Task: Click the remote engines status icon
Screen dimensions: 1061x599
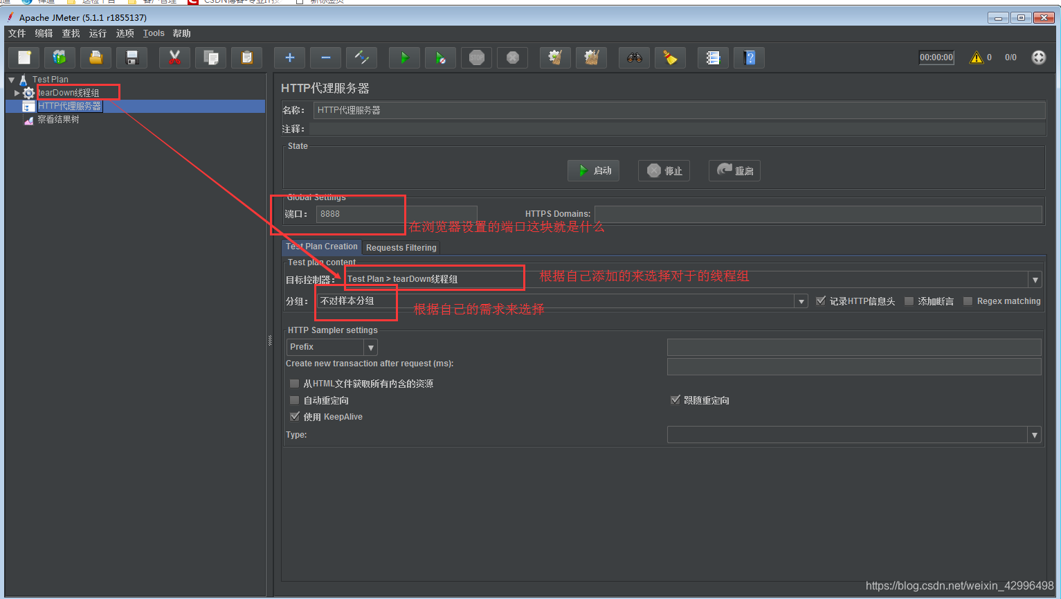Action: [1039, 57]
